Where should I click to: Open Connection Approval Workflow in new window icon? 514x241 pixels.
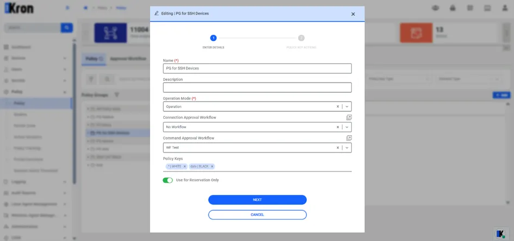pyautogui.click(x=349, y=117)
